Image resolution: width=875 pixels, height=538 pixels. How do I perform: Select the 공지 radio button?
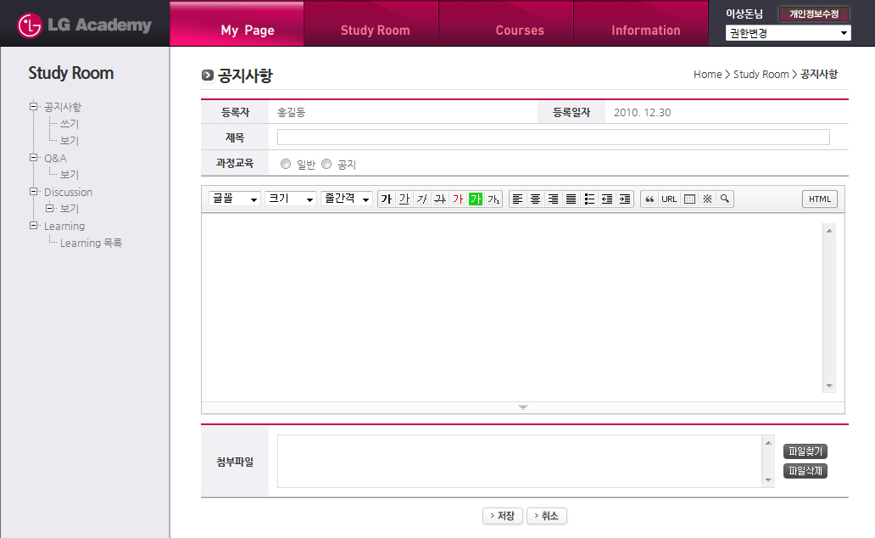(326, 165)
